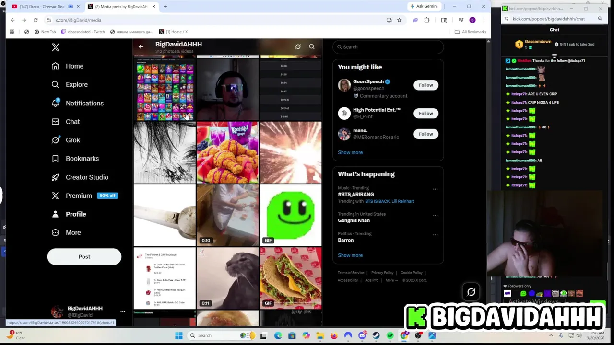Open Privacy Policy link
The height and width of the screenshot is (345, 614).
pyautogui.click(x=382, y=273)
